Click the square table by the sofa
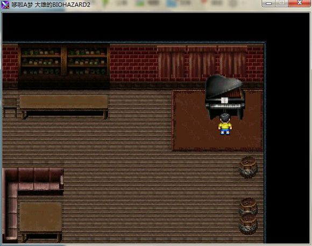Image resolution: width=312 pixels, height=246 pixels. click(x=40, y=221)
